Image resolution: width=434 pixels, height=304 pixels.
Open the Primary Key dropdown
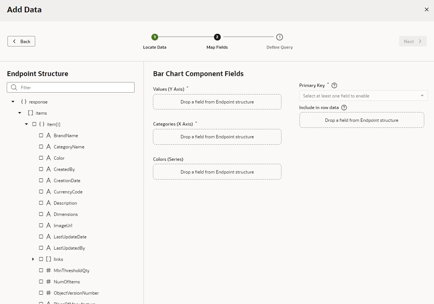pyautogui.click(x=363, y=96)
